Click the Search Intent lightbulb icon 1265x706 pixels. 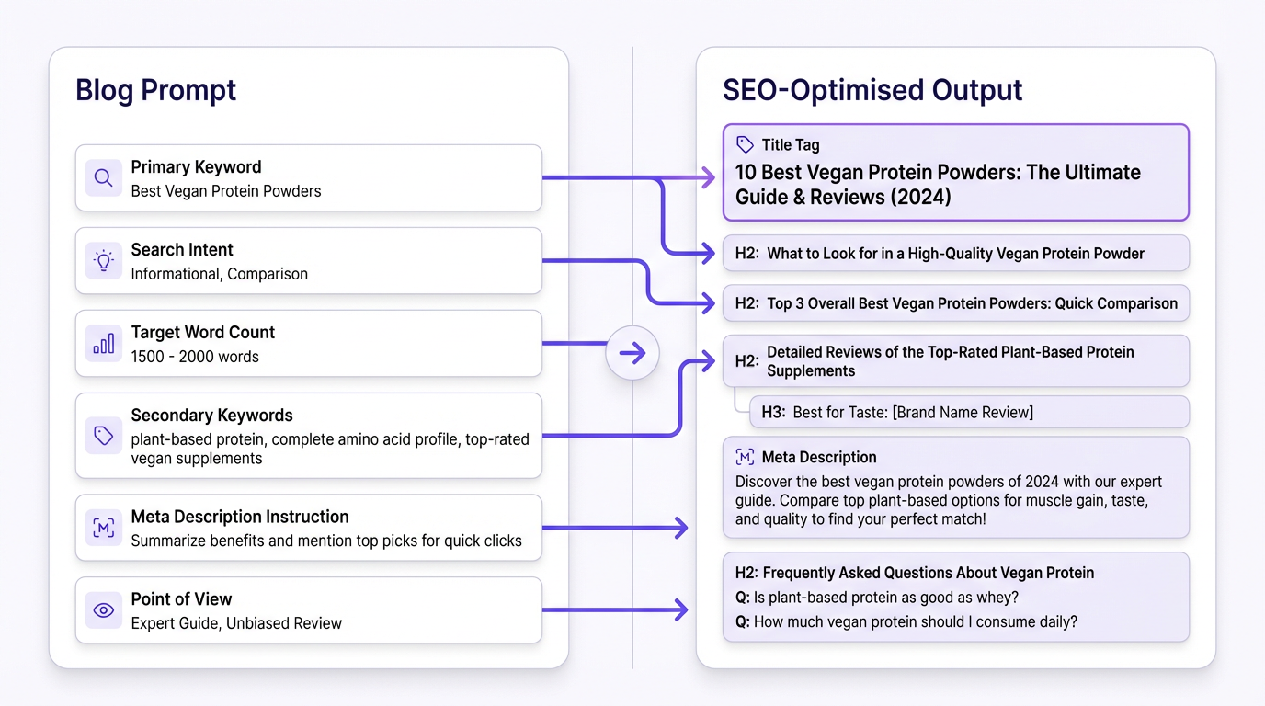[x=103, y=260]
